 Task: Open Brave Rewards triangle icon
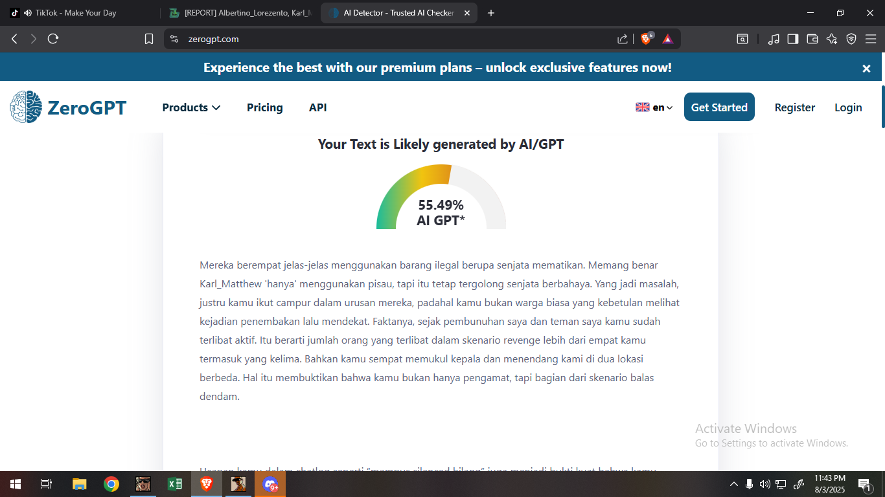tap(668, 39)
